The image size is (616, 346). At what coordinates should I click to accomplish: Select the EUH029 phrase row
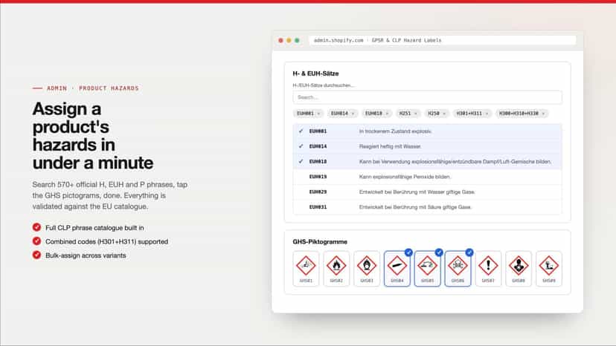coord(428,192)
